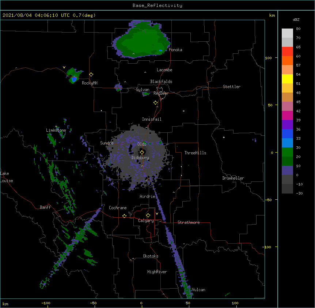The height and width of the screenshot is (308, 315).
Task: Click the Ponoka city label
Action: point(175,50)
